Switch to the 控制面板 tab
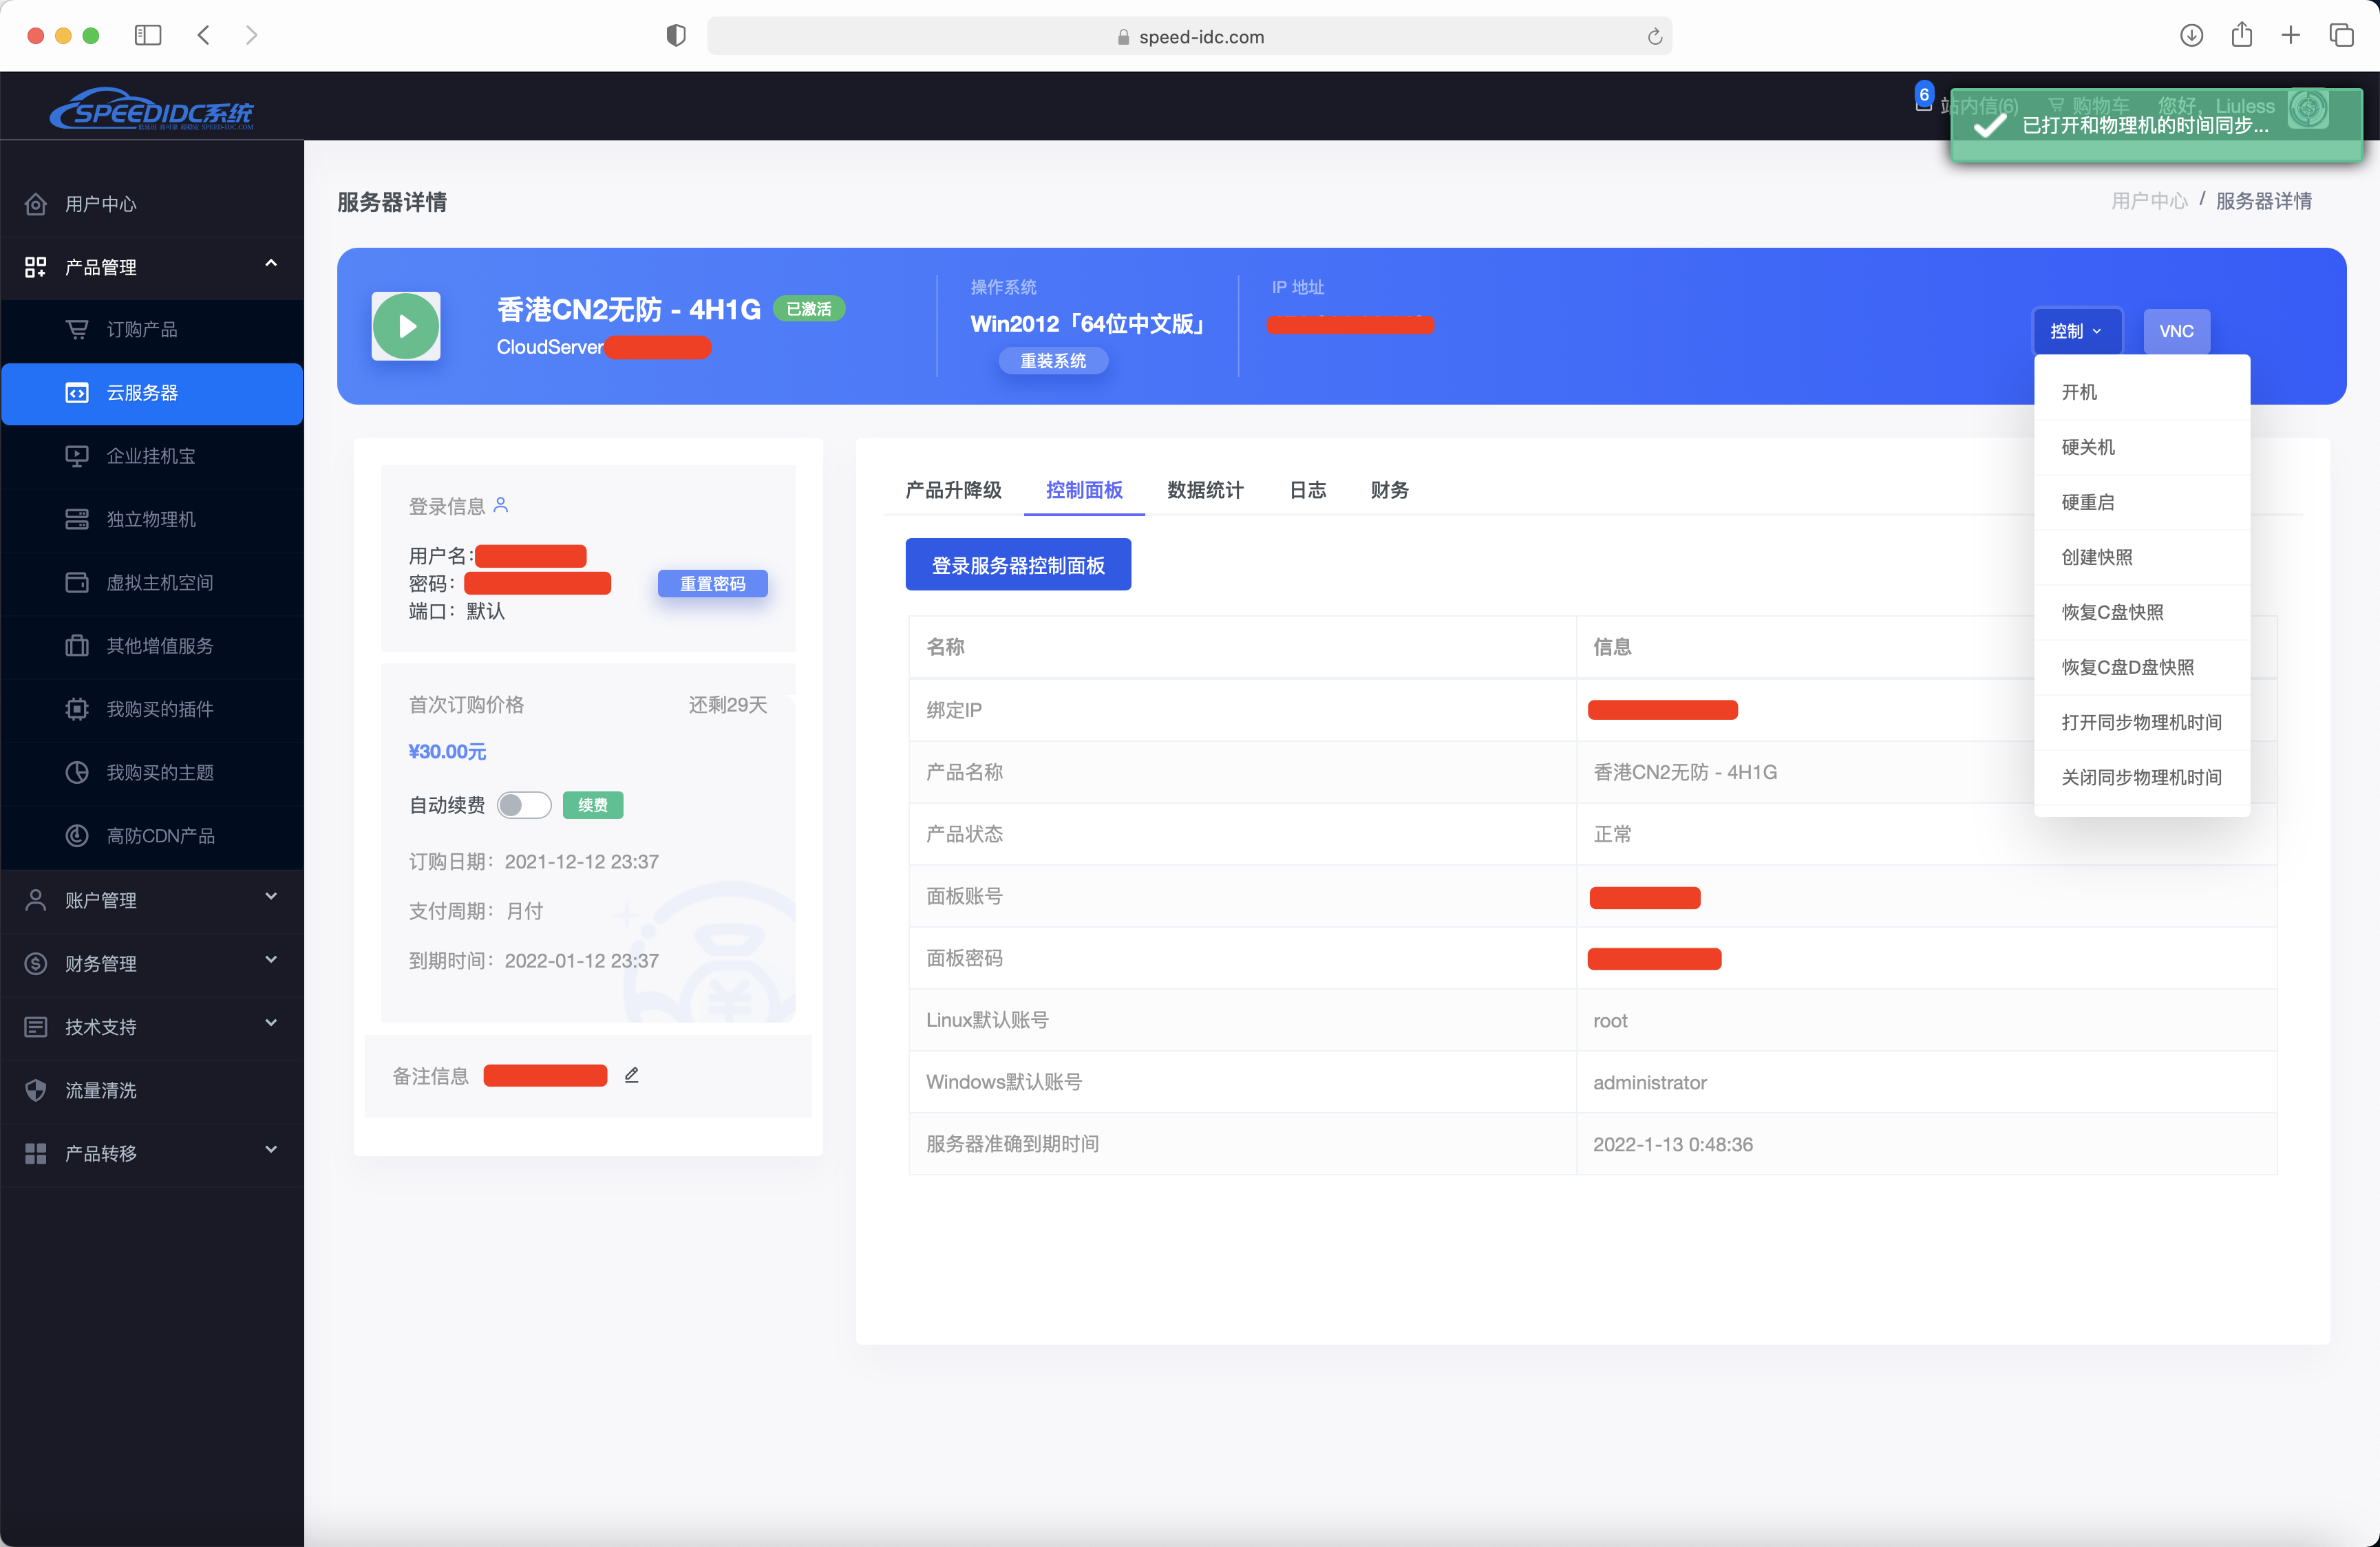 [1084, 490]
